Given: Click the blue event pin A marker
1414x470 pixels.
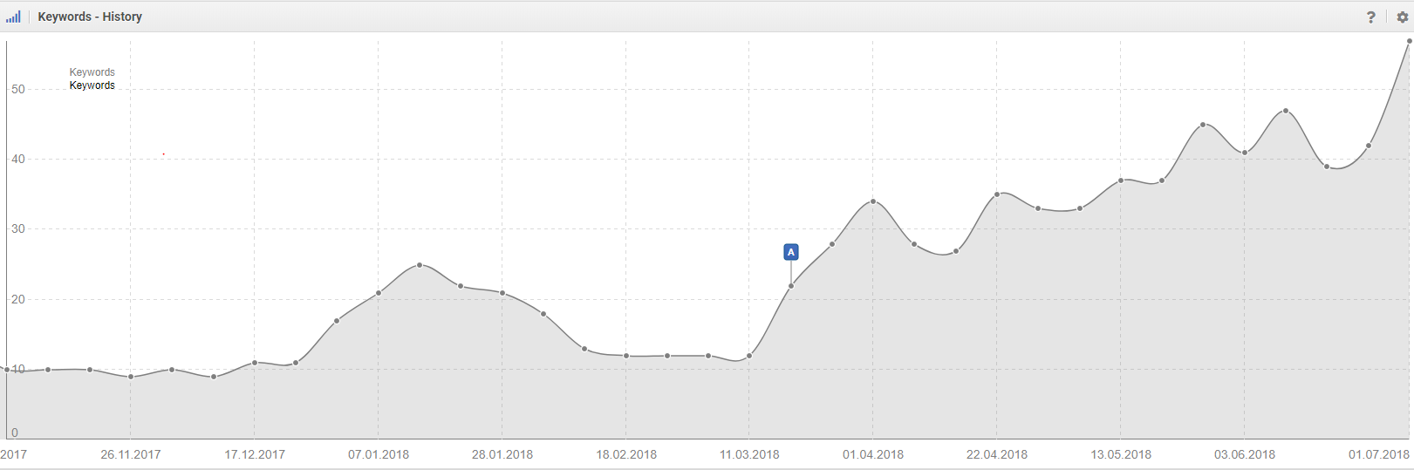Looking at the screenshot, I should coord(791,252).
